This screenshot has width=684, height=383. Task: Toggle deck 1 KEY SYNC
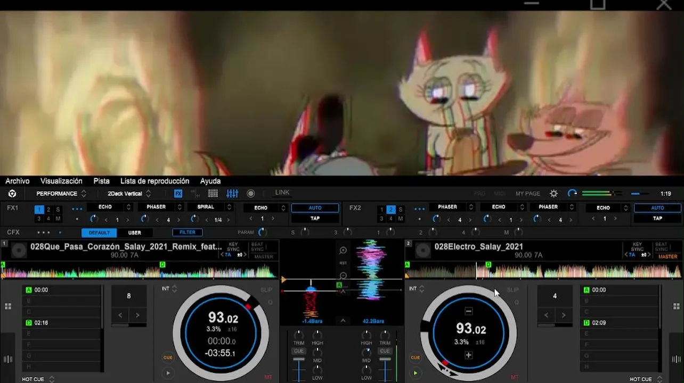click(x=233, y=247)
